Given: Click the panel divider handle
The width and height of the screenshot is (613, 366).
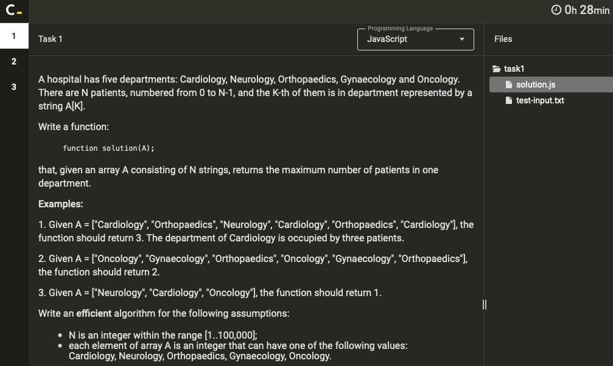Looking at the screenshot, I should click(x=484, y=305).
